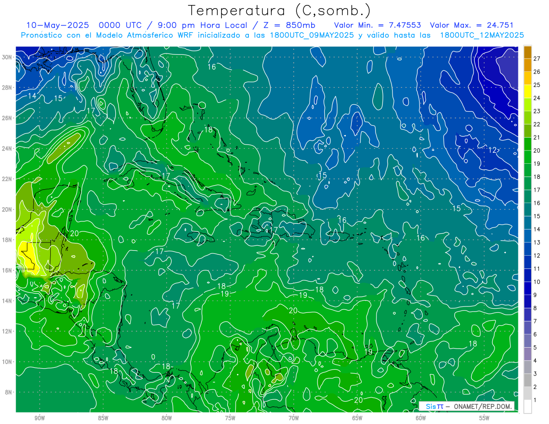This screenshot has width=549, height=424.
Task: Click legend scale label "10"
Action: coord(537,282)
